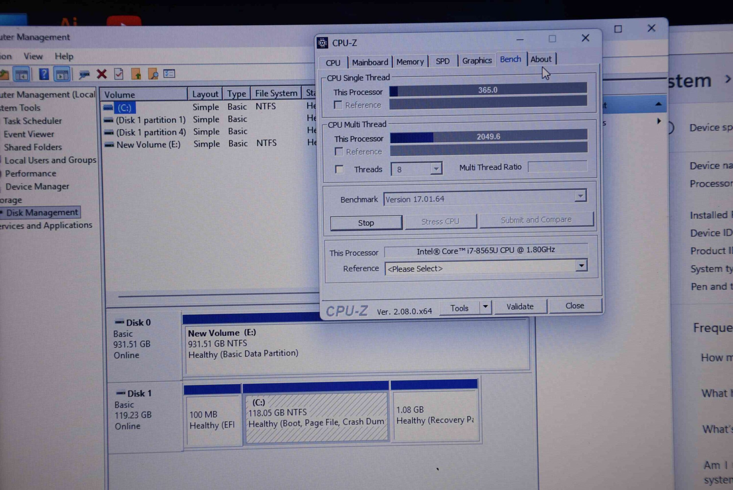Switch to the Mainboard tab

coord(370,62)
